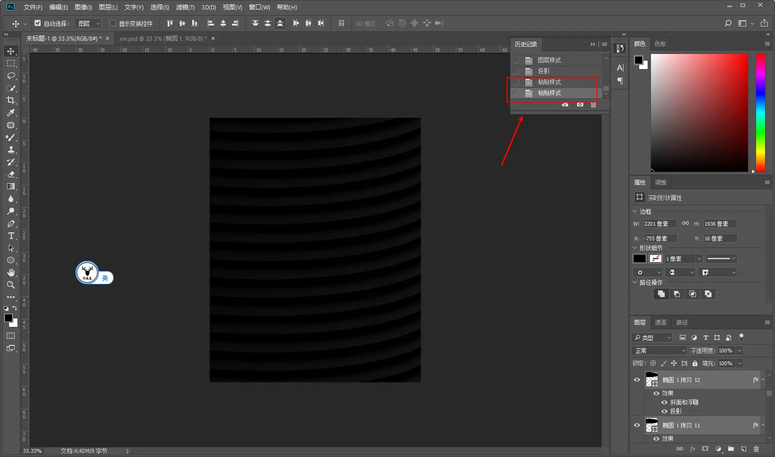Select the Hand tool
The width and height of the screenshot is (775, 457).
[x=11, y=272]
